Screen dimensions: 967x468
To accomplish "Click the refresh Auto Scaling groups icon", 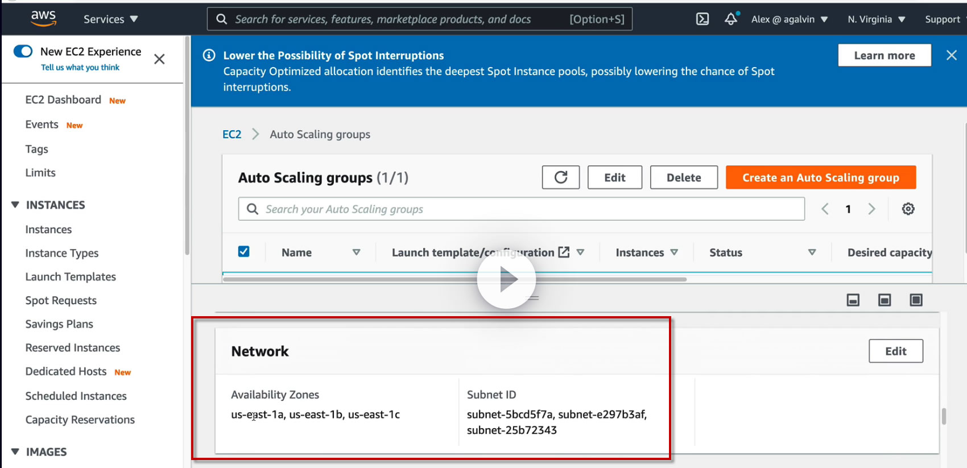I will coord(560,177).
